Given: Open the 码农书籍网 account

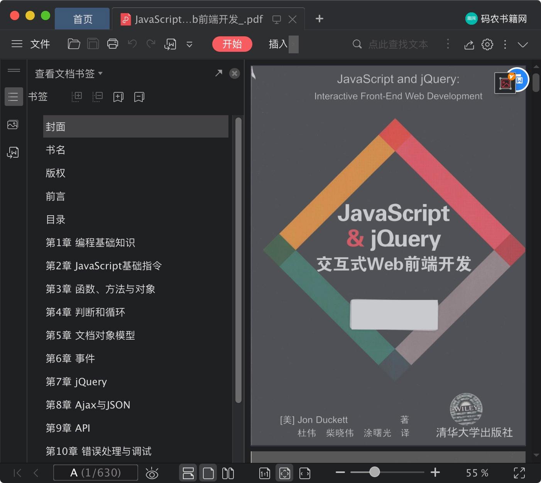Looking at the screenshot, I should (x=496, y=19).
